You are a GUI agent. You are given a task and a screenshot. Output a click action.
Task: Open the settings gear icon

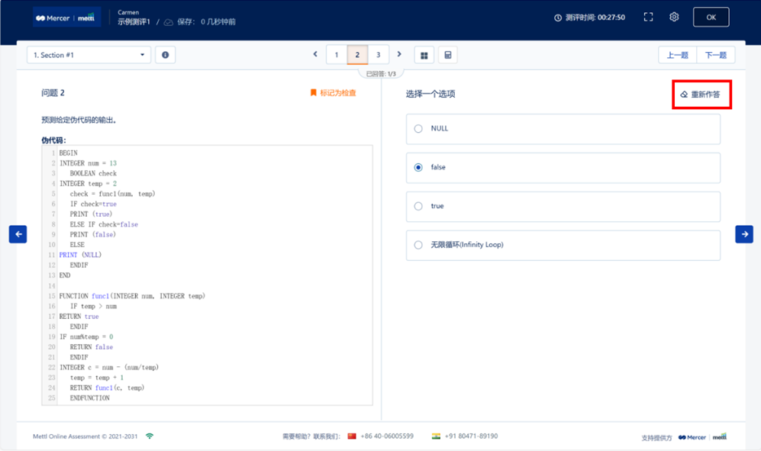pyautogui.click(x=674, y=17)
